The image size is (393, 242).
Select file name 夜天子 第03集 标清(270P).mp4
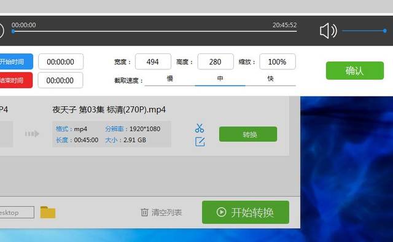coord(109,109)
